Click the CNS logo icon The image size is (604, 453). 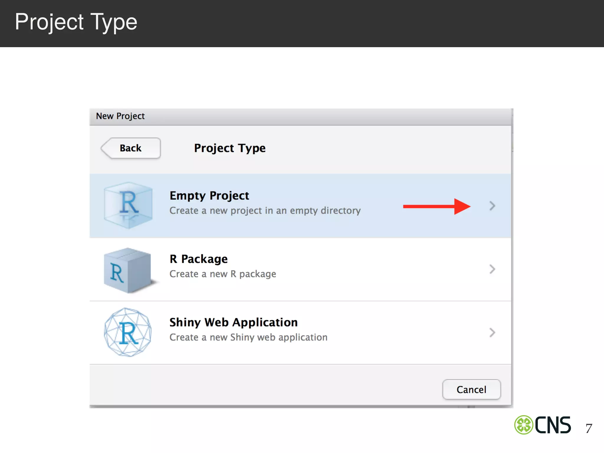pos(524,425)
